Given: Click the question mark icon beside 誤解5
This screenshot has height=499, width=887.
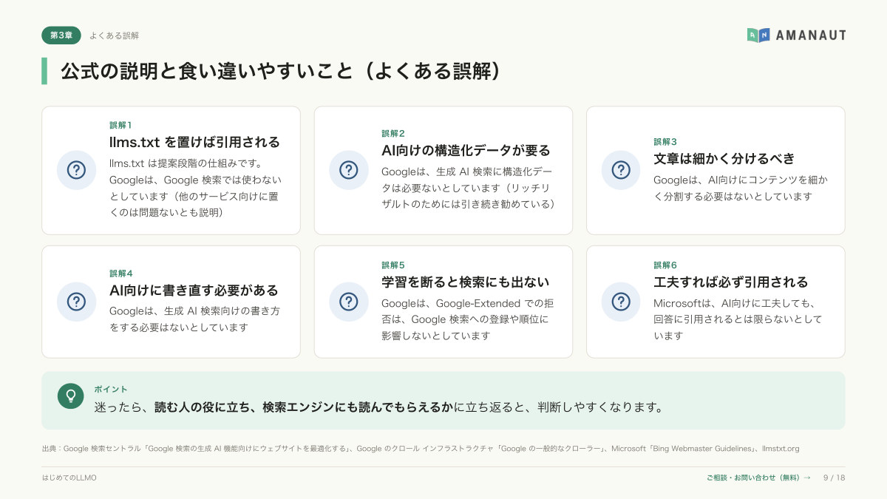Looking at the screenshot, I should click(x=348, y=302).
